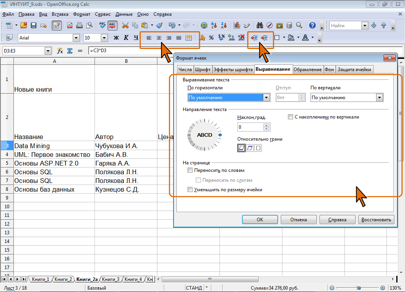Image resolution: width=405 pixels, height=292 pixels.
Task: Open background color dropdown arrow
Action: (x=298, y=38)
